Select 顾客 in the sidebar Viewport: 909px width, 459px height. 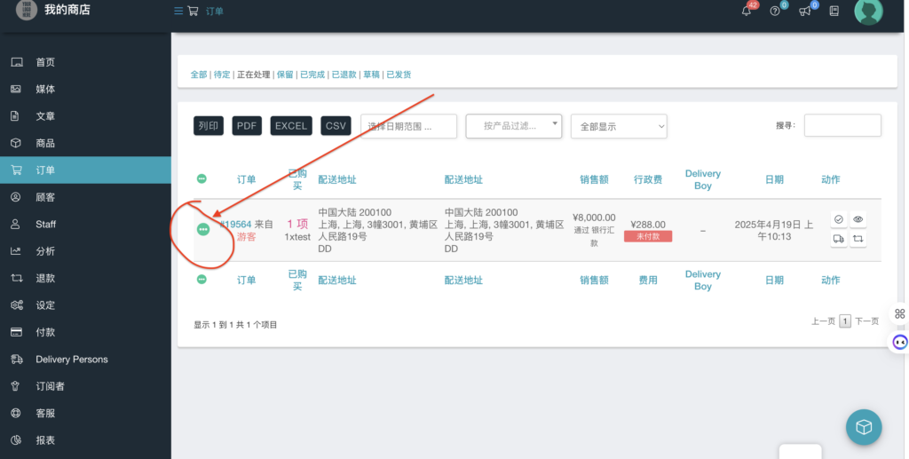click(x=45, y=197)
